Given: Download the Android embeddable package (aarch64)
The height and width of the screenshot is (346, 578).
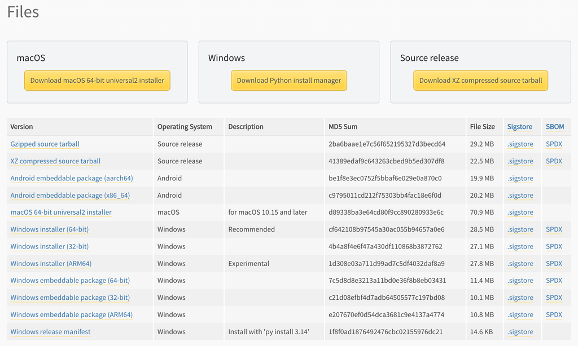Looking at the screenshot, I should point(71,178).
